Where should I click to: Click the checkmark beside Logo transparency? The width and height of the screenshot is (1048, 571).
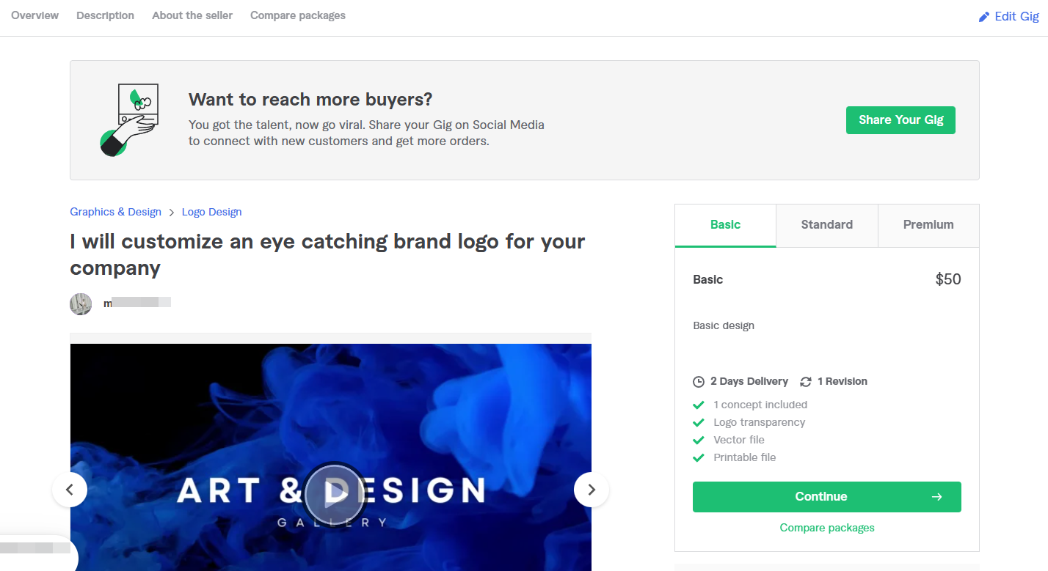(699, 422)
